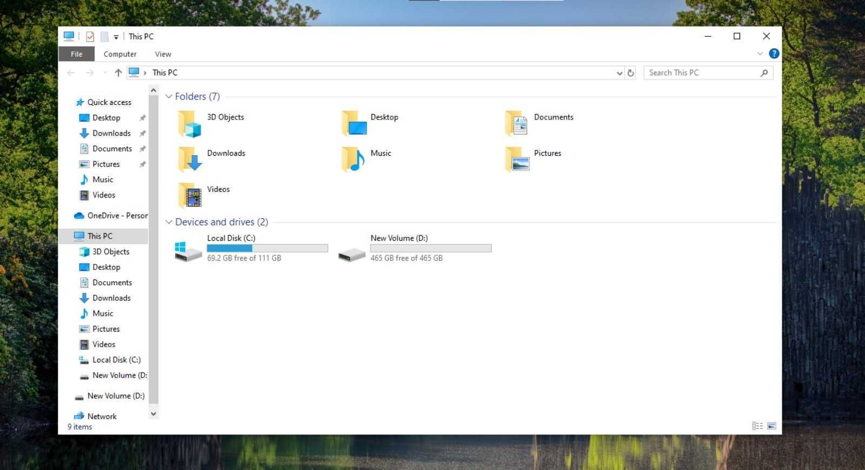The height and width of the screenshot is (470, 865).
Task: Open Music under This PC in sidebar
Action: pos(96,314)
